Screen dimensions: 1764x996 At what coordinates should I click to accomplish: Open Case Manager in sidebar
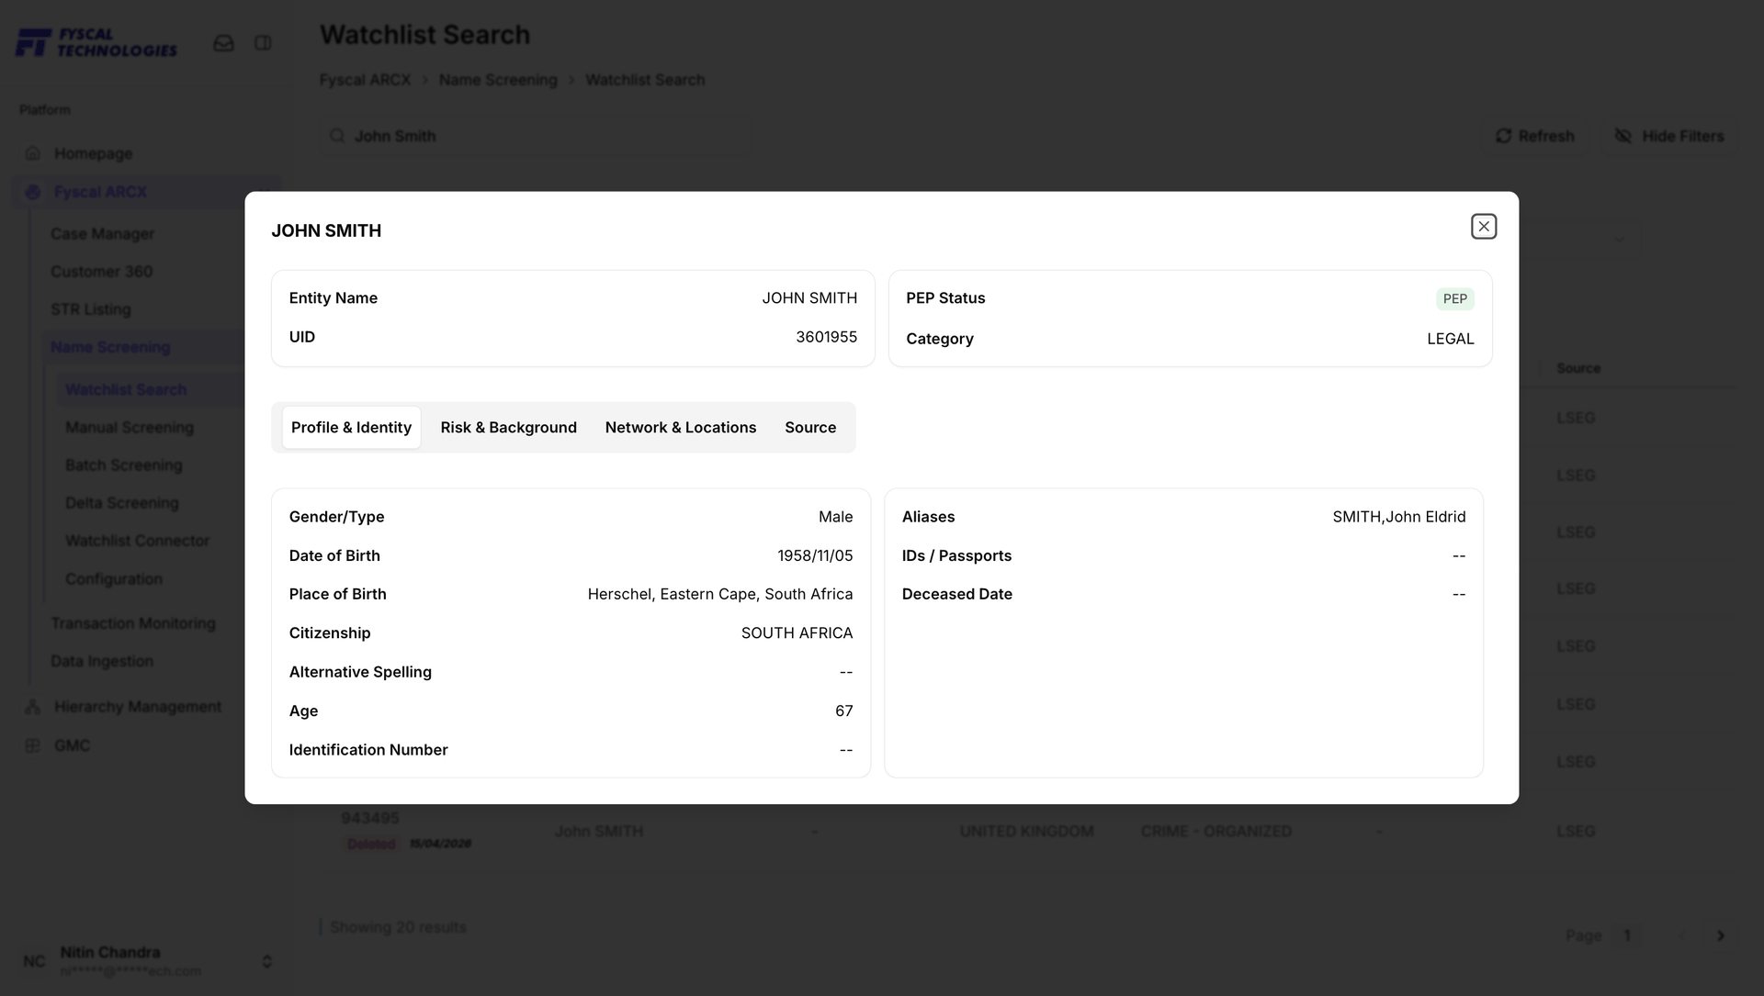(103, 234)
